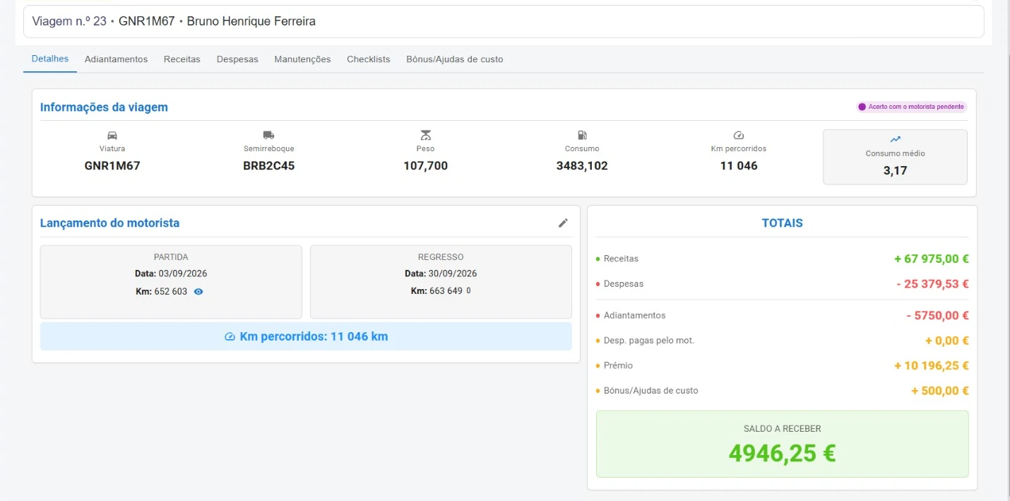1010x501 pixels.
Task: Switch to the Adiantamentos tab
Action: [117, 59]
